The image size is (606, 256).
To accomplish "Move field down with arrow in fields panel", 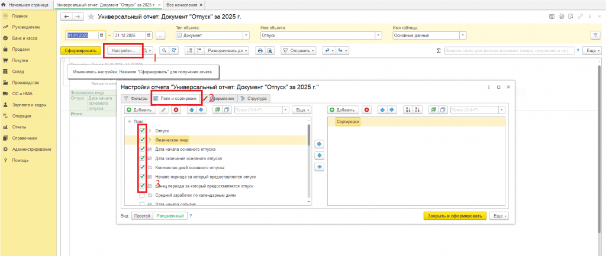I will [x=202, y=110].
